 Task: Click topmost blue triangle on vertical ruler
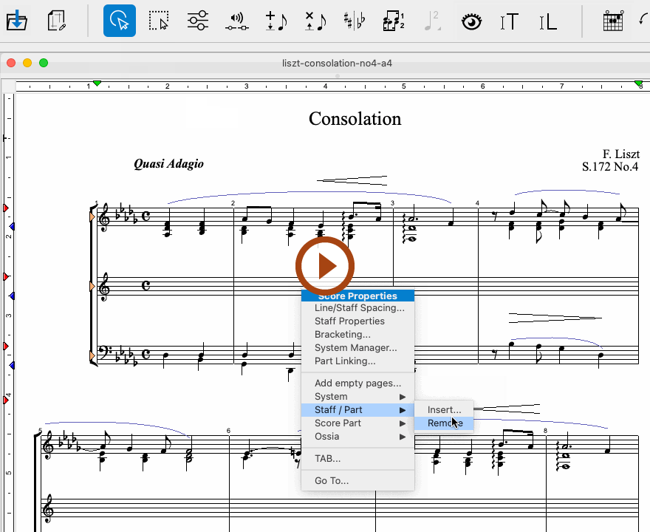(12, 226)
